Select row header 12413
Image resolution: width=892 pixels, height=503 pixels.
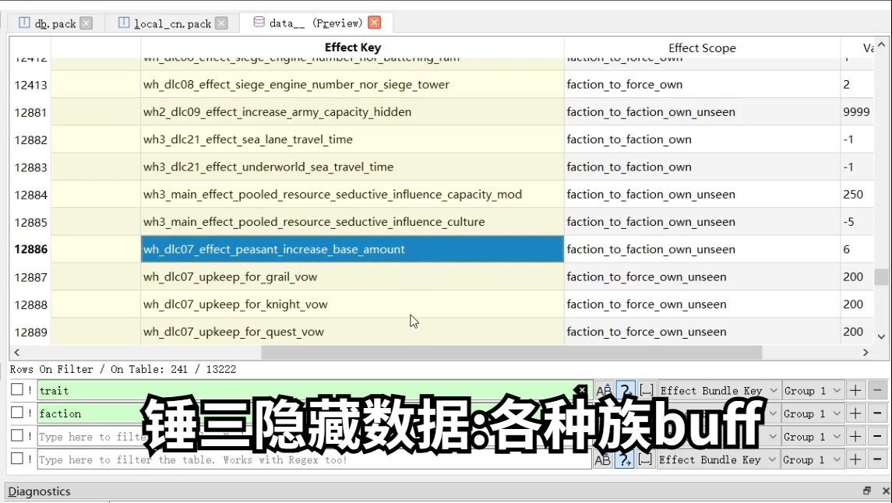pyautogui.click(x=30, y=85)
